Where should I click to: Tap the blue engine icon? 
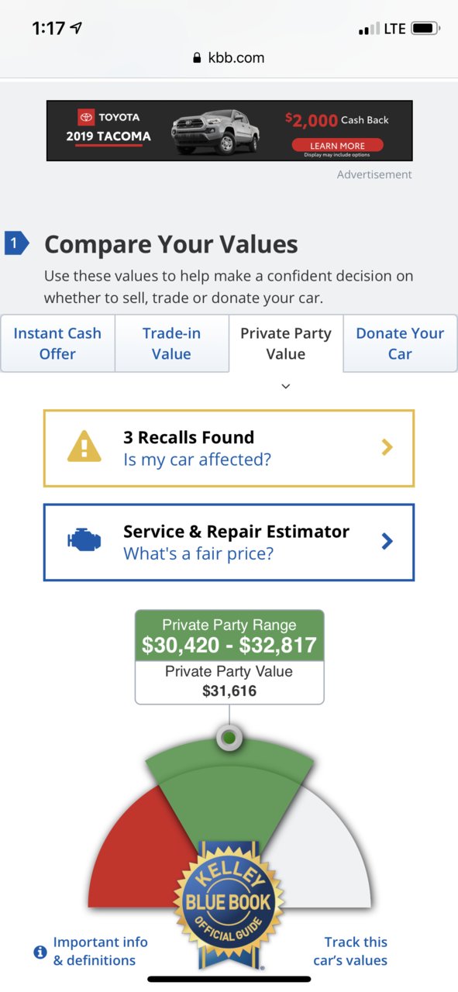pyautogui.click(x=84, y=541)
